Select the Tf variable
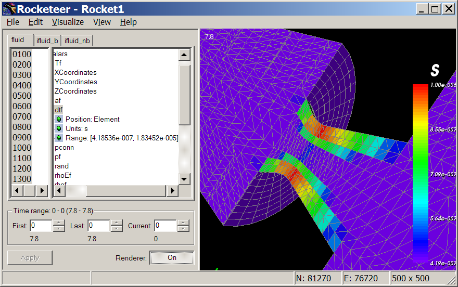The width and height of the screenshot is (458, 287). tap(58, 63)
